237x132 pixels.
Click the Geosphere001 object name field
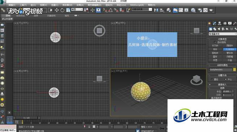(x=221, y=70)
